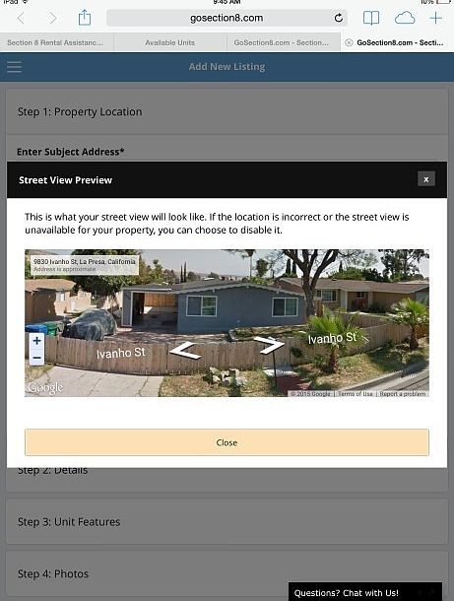The width and height of the screenshot is (454, 601).
Task: Tap the Safari forward arrow
Action: pos(52,18)
